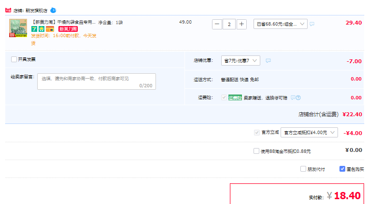367x204 pixels.
Task: Enable using 88 Tao coins checkbox
Action: click(x=256, y=151)
